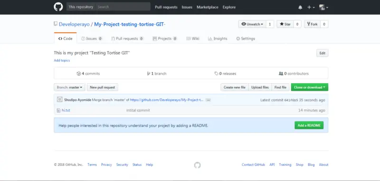Open the Shop footer link

point(300,164)
